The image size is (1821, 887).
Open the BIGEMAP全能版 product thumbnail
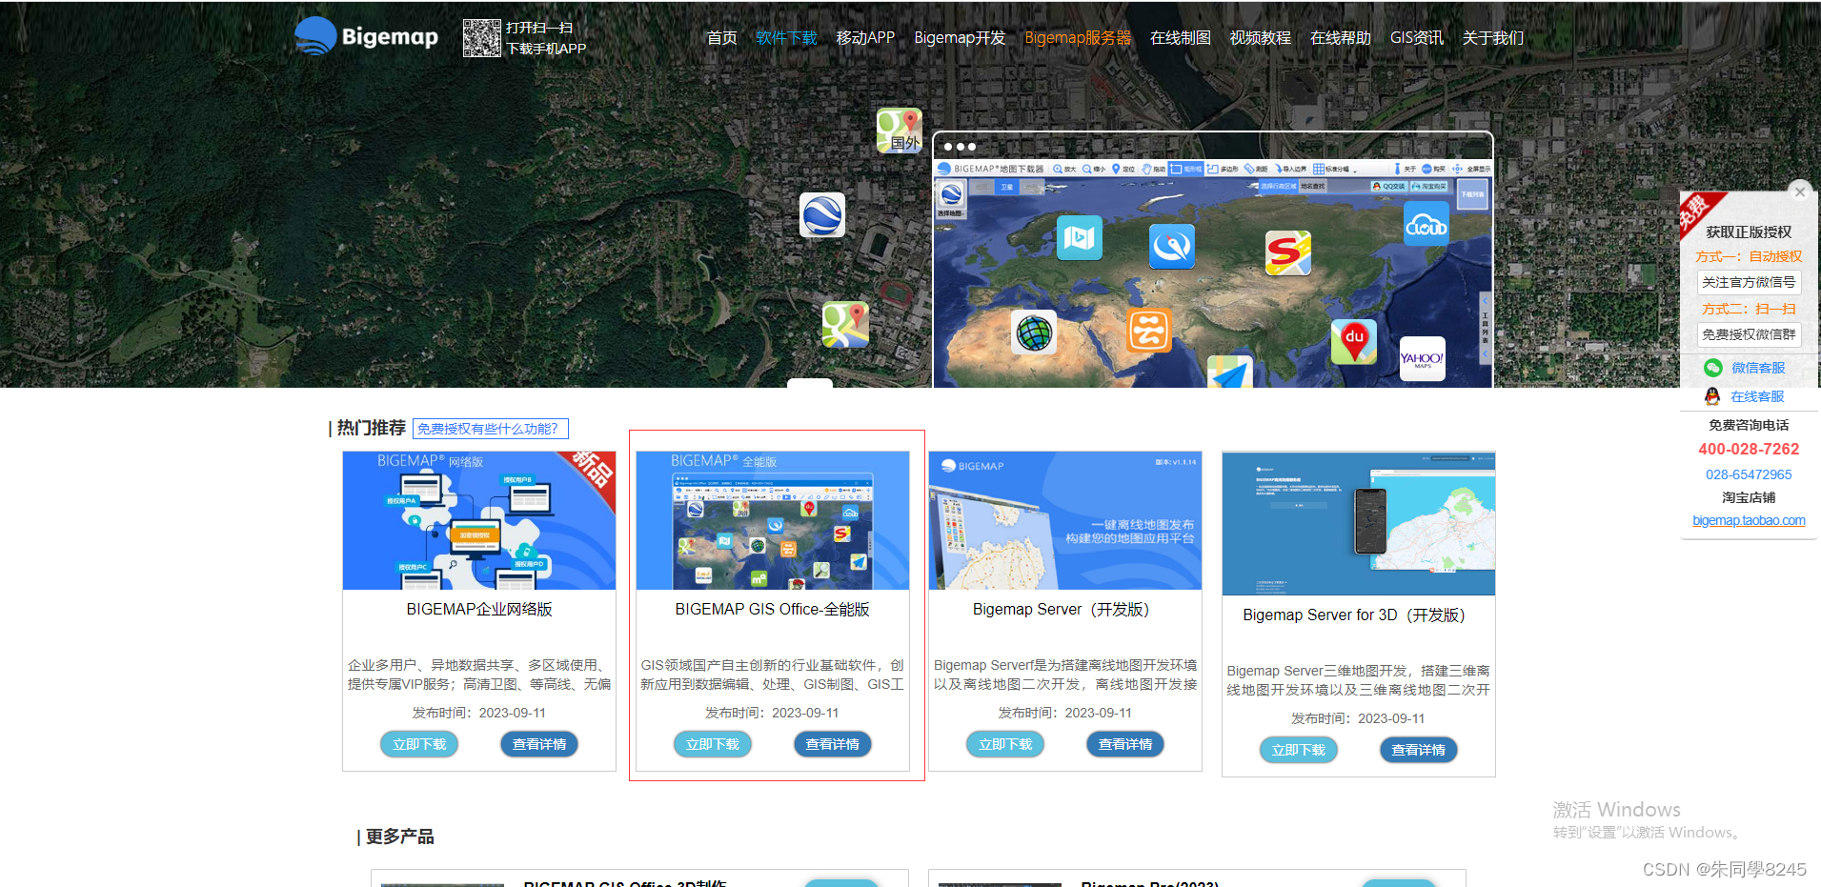coord(773,520)
